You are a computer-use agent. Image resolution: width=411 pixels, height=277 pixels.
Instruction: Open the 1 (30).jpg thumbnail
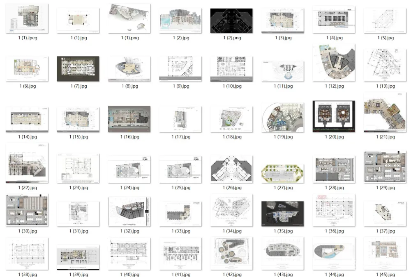[x=28, y=210]
